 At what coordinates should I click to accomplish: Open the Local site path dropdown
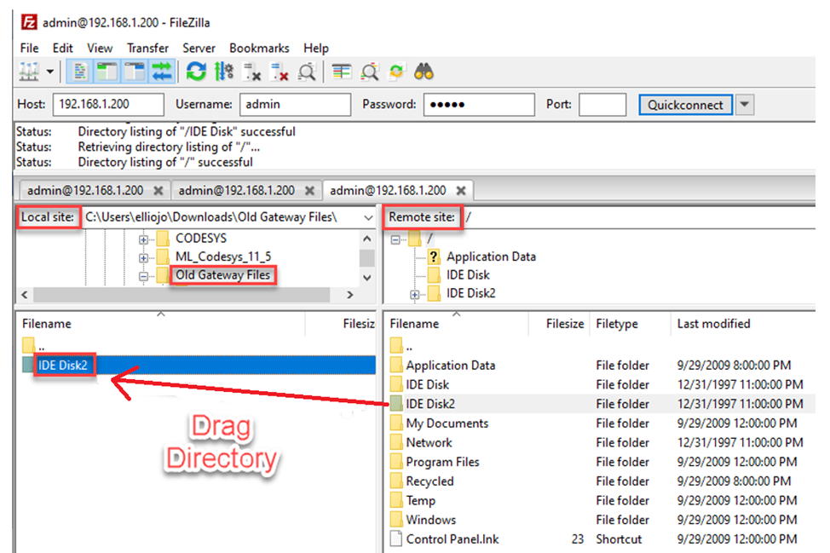click(368, 217)
